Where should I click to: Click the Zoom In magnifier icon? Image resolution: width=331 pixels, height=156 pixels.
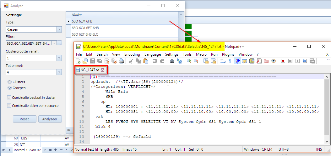(189, 61)
